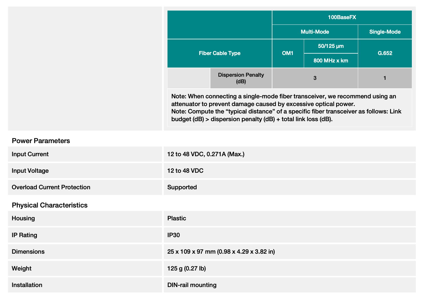This screenshot has height=297, width=423.
Task: Click the 800 MHz x km cell
Action: click(331, 61)
